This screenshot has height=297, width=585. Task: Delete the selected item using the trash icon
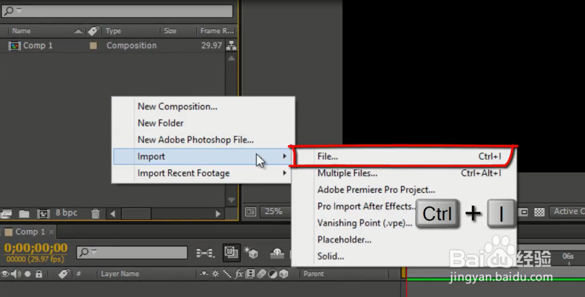point(95,213)
